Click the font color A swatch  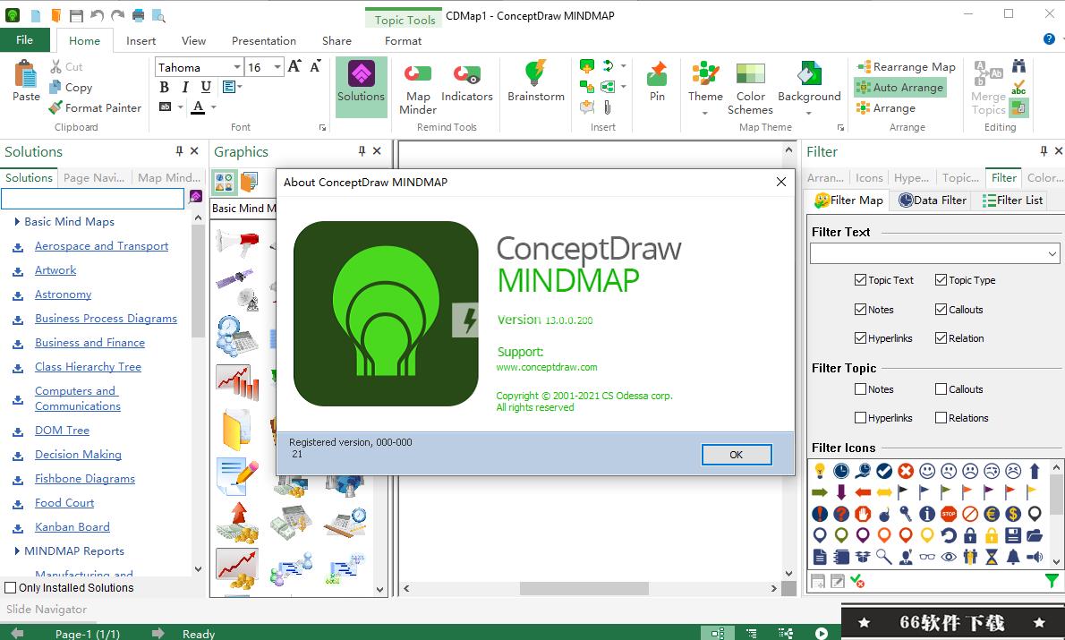click(x=198, y=107)
